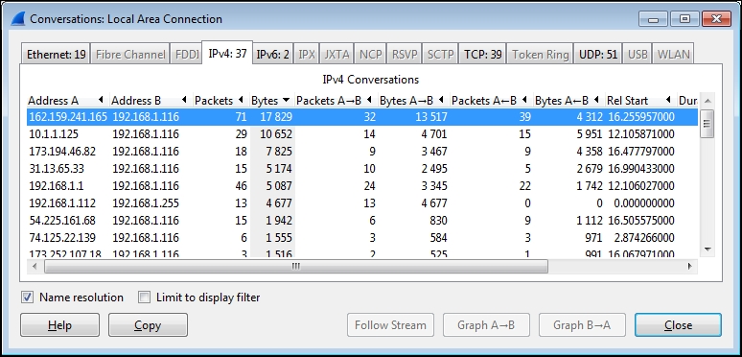
Task: Select the 10.1.1.125 conversation row
Action: pyautogui.click(x=362, y=134)
